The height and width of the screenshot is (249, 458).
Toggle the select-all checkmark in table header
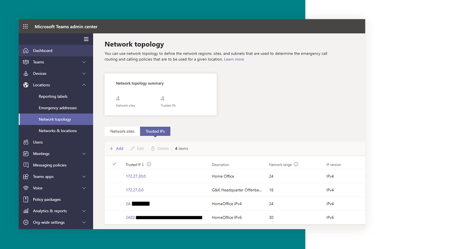[114, 164]
